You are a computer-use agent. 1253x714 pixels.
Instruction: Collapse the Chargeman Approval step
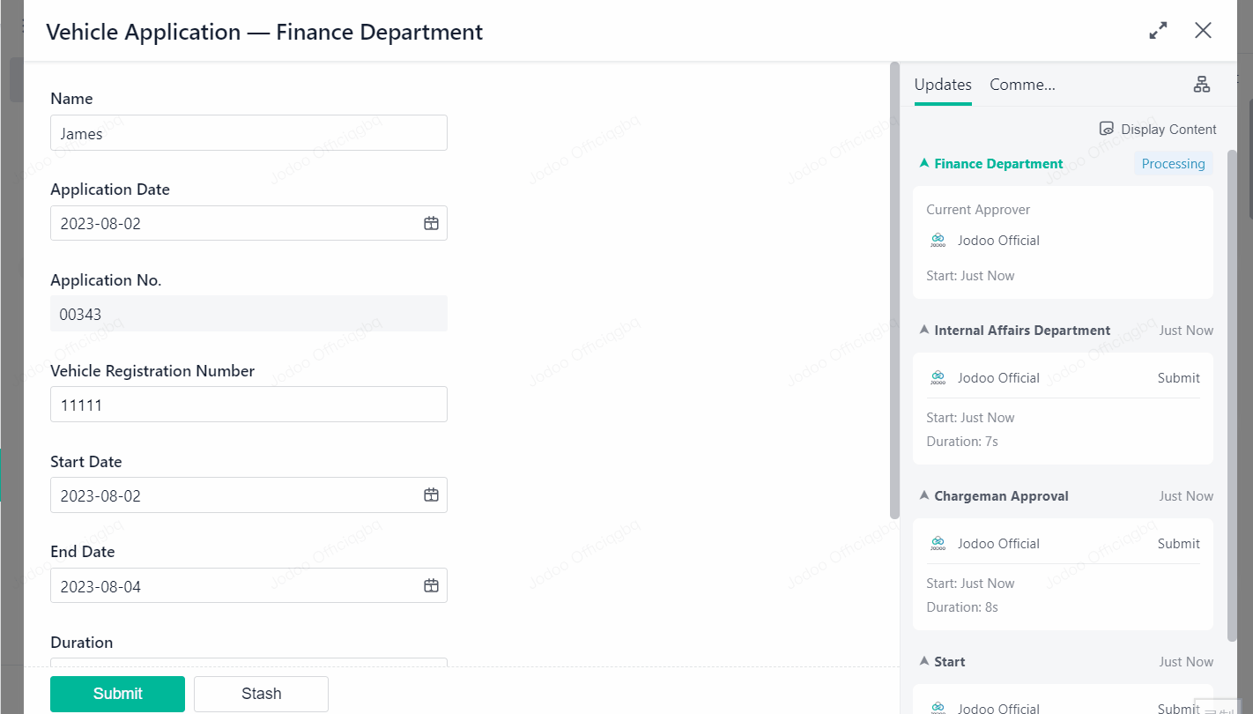pos(924,496)
